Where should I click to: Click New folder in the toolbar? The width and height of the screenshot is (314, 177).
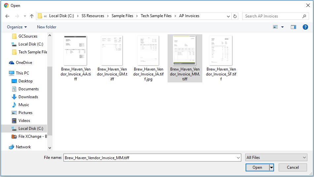[x=47, y=27]
